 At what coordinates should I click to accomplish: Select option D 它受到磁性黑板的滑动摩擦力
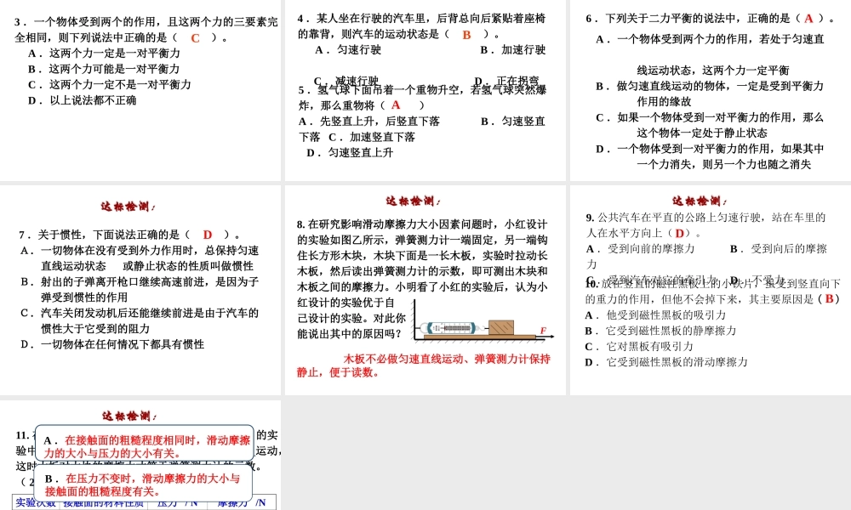pos(666,362)
